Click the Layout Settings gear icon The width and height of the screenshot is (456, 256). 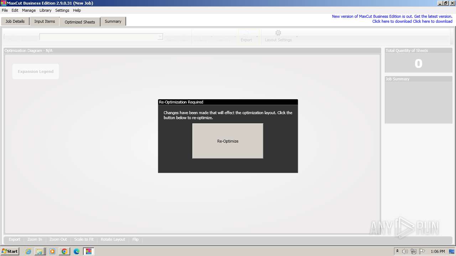[278, 33]
